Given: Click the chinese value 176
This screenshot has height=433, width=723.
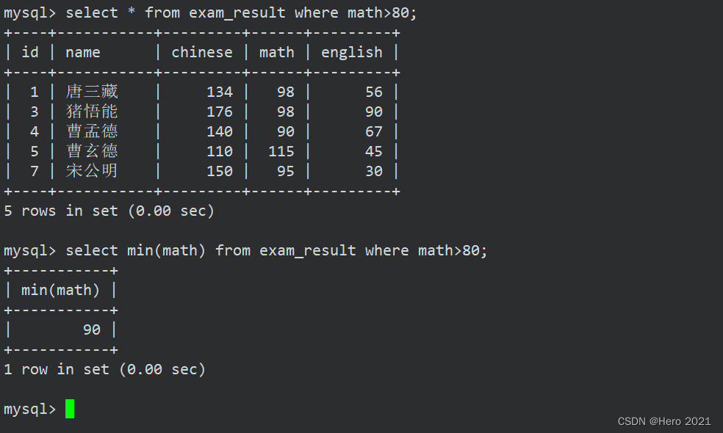Looking at the screenshot, I should pos(220,112).
